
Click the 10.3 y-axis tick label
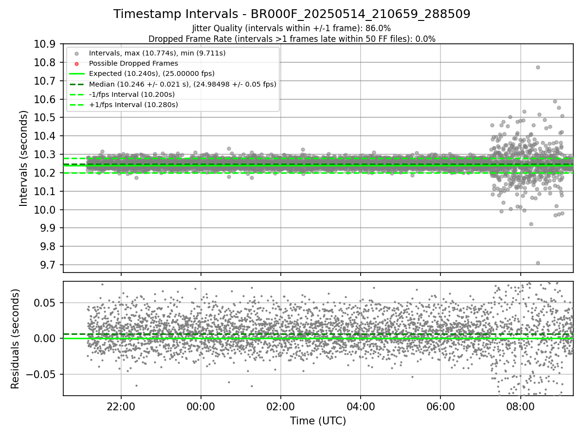pyautogui.click(x=44, y=155)
